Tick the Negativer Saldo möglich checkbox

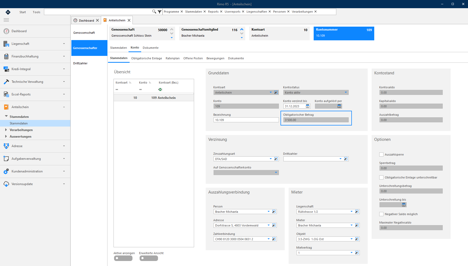(381, 214)
